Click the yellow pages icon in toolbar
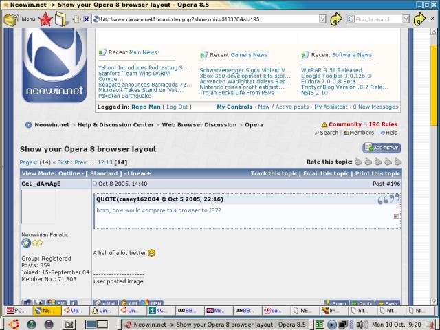 60,19
